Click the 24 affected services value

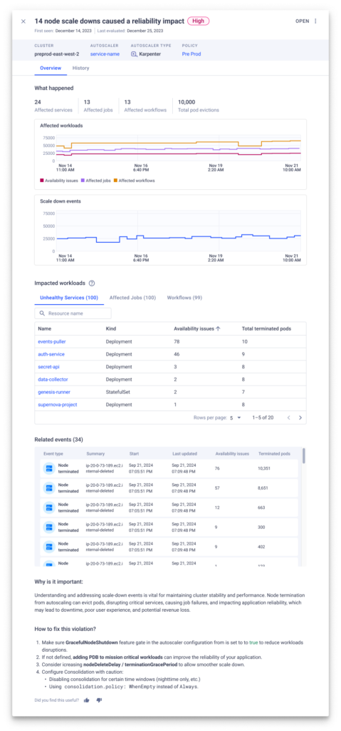[38, 101]
